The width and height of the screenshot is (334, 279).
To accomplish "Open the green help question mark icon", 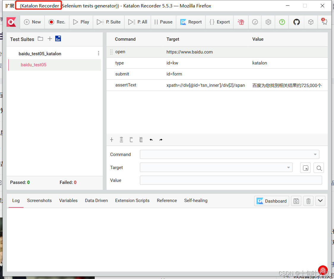I will [282, 22].
